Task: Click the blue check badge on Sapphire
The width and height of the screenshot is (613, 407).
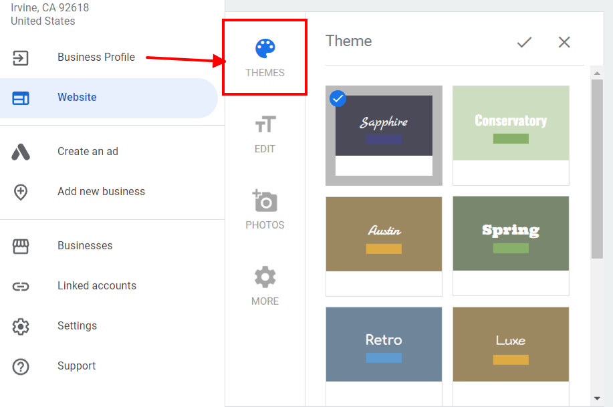Action: tap(338, 98)
